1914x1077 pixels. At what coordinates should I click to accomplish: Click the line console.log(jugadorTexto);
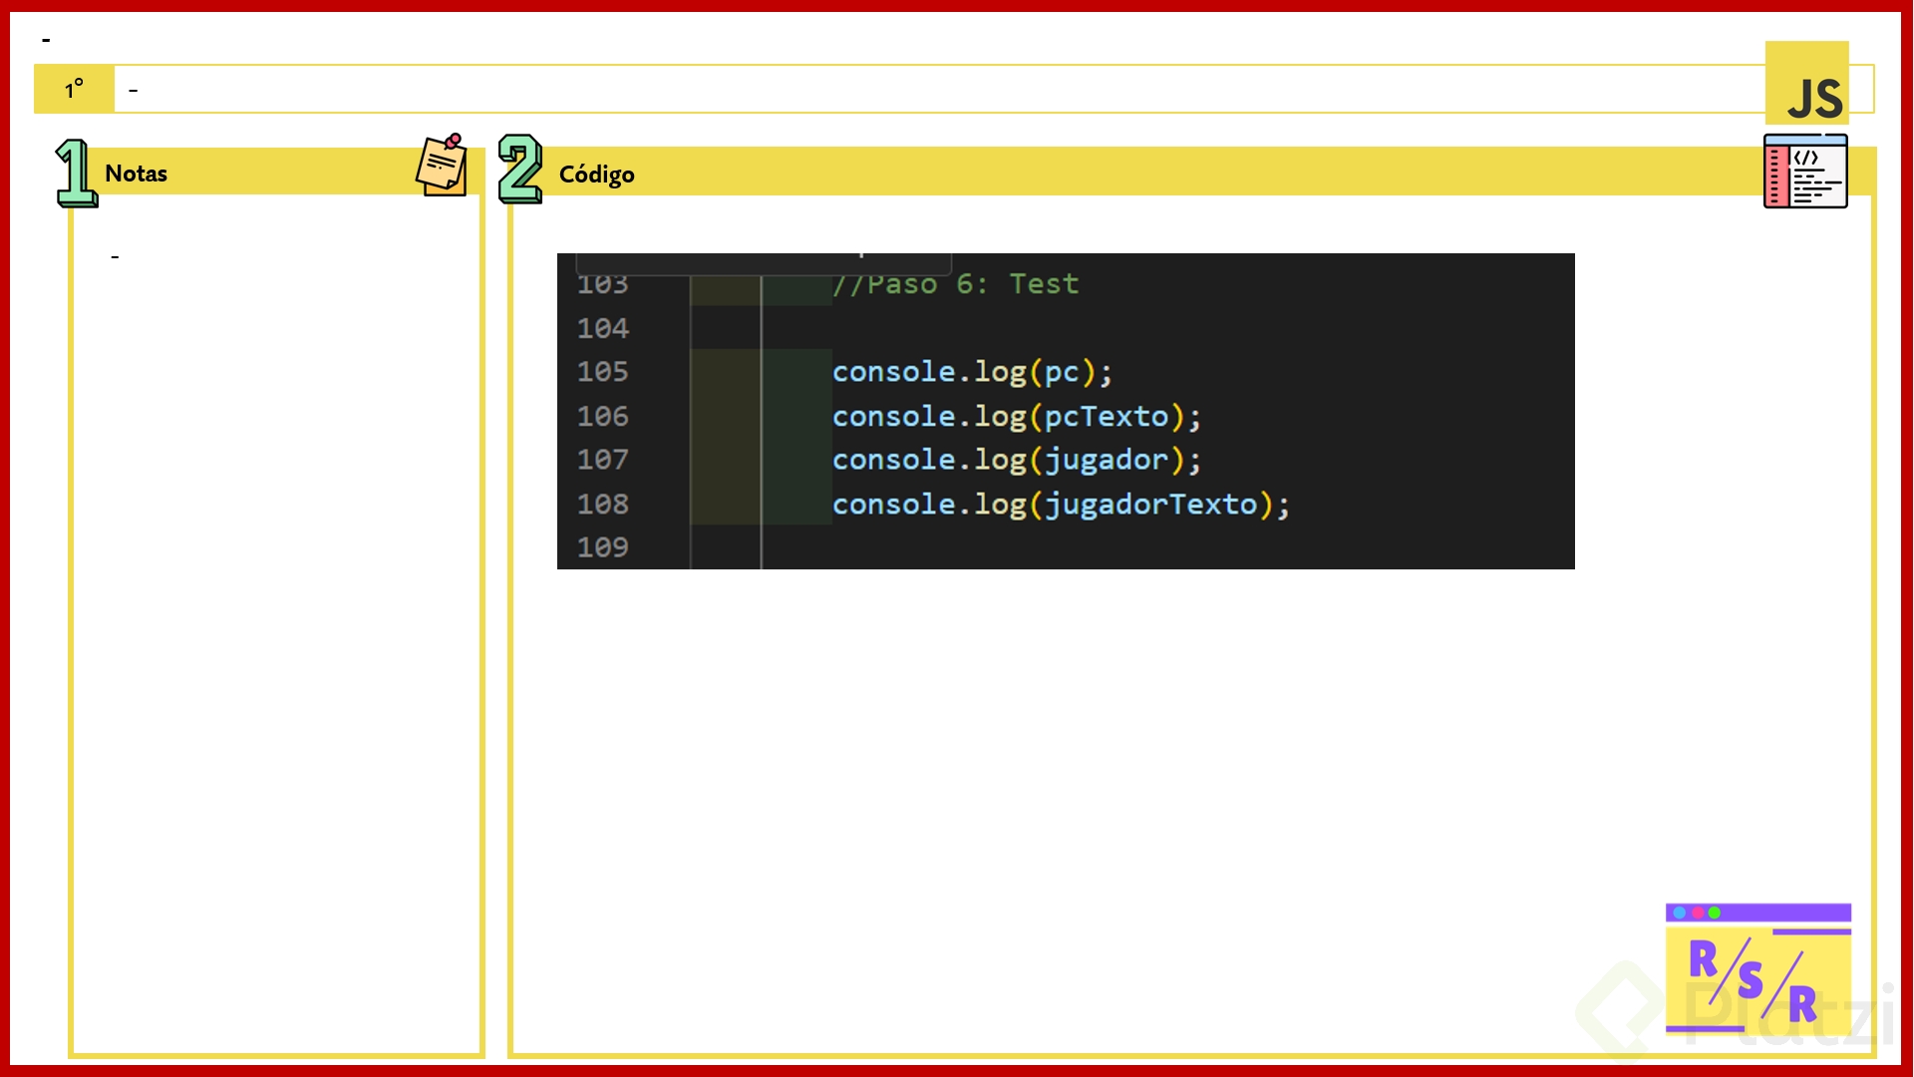pyautogui.click(x=1061, y=505)
